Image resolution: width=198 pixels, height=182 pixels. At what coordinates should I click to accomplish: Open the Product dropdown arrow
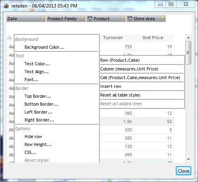122,19
